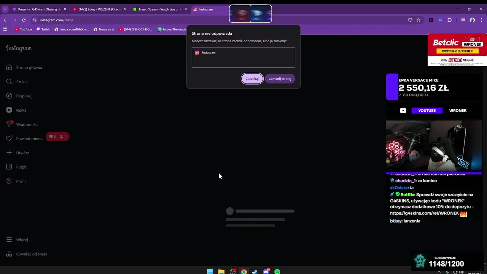Viewport: 487px width, 274px height.
Task: Open the Strona główna home icon
Action: [9, 67]
